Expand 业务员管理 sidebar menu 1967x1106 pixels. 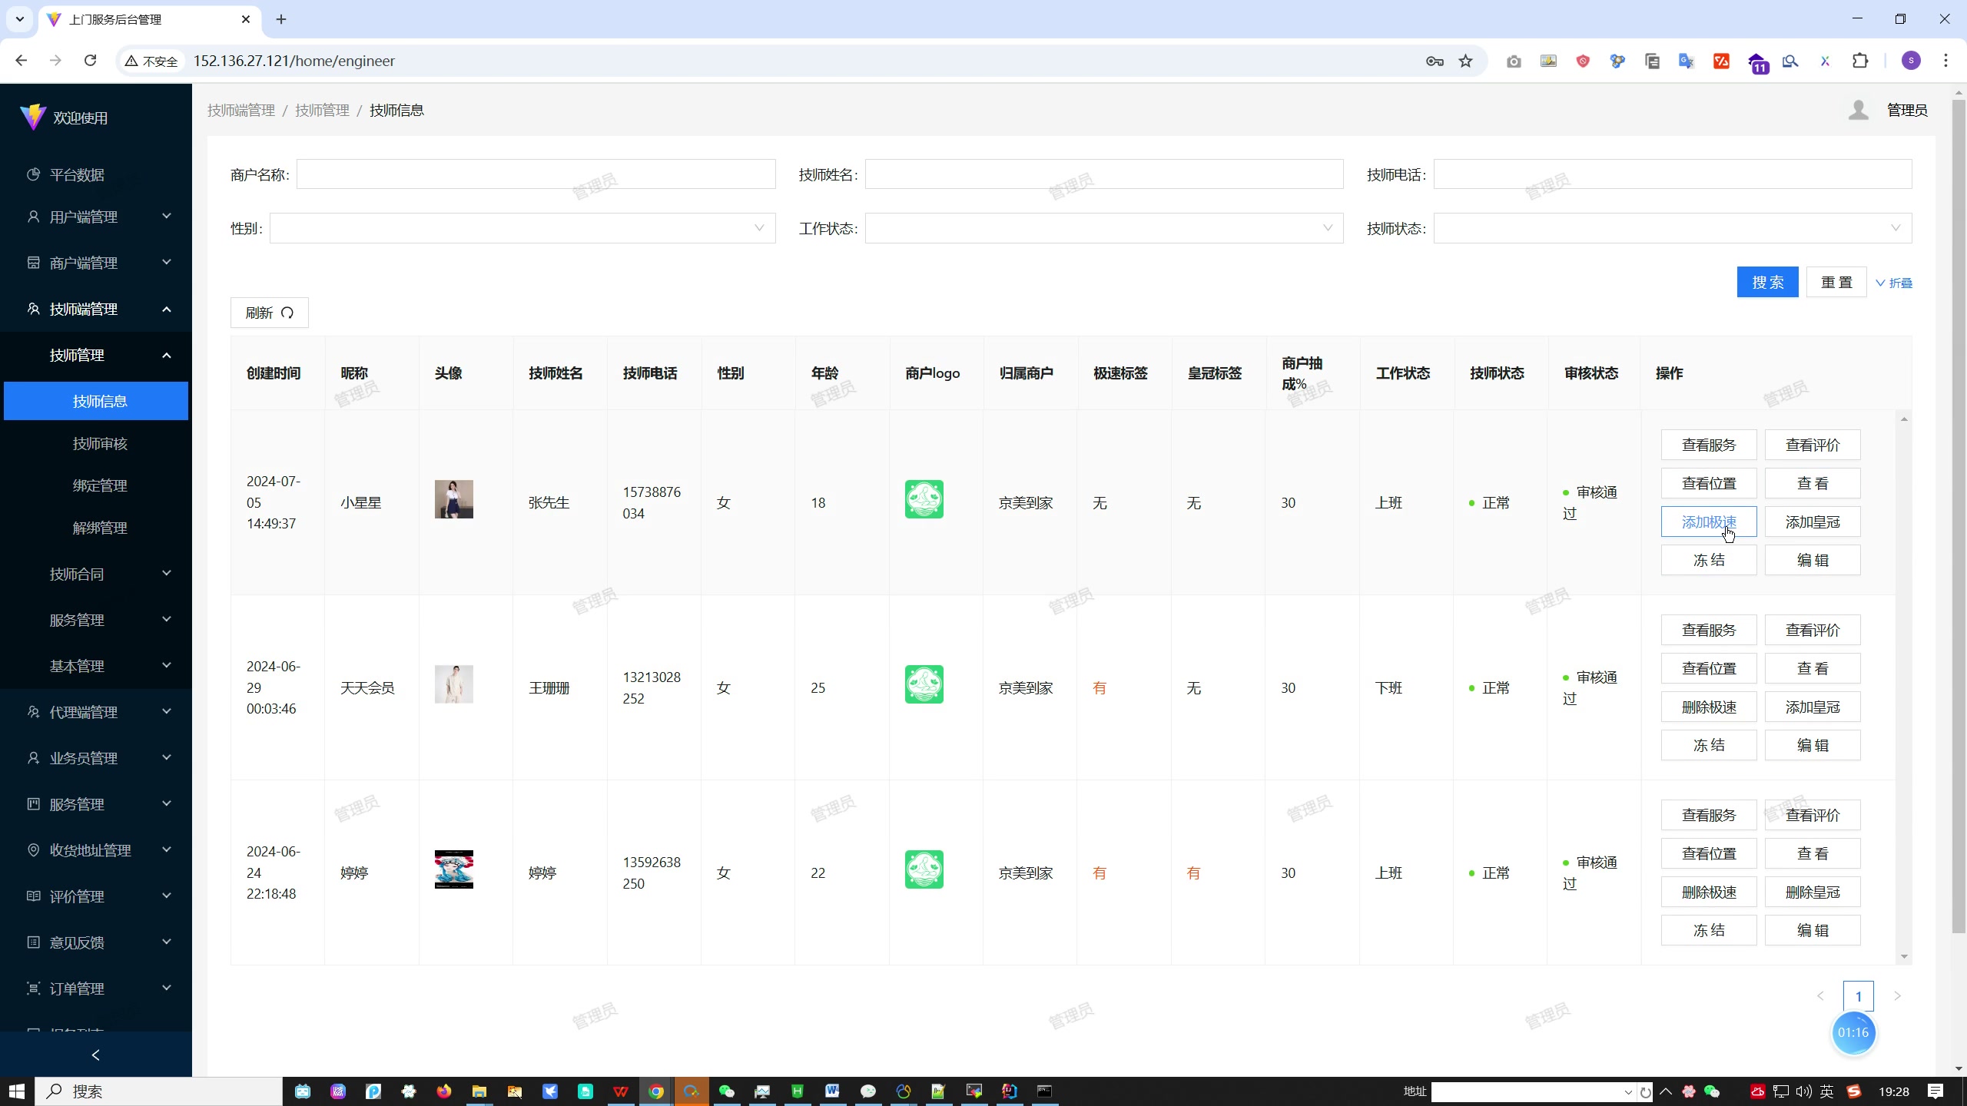96,758
